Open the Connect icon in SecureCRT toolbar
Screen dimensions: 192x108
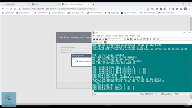pos(94,39)
